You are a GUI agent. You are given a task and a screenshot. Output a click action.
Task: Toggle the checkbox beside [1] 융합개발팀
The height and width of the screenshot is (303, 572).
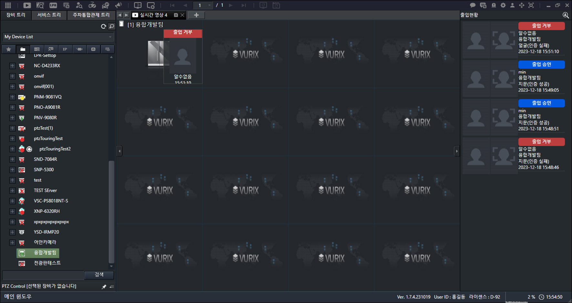coord(122,24)
